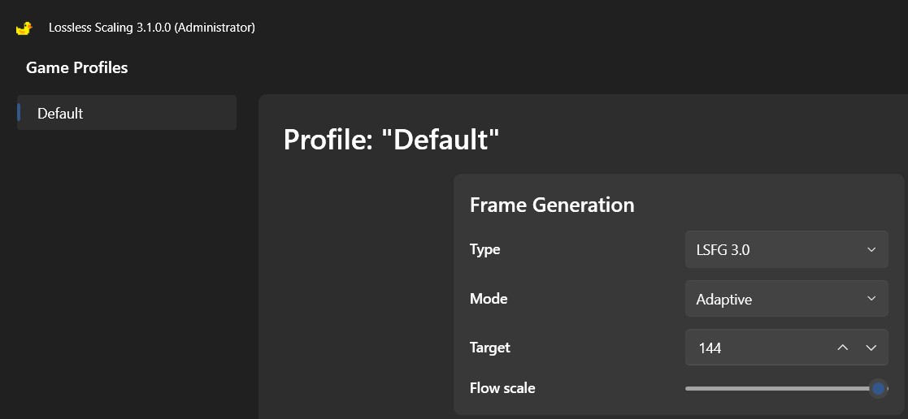Click the Frame Generation section title
This screenshot has width=908, height=419.
552,205
